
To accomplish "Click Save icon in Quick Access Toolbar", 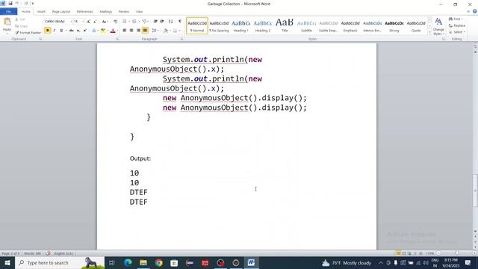I will click(x=10, y=3).
